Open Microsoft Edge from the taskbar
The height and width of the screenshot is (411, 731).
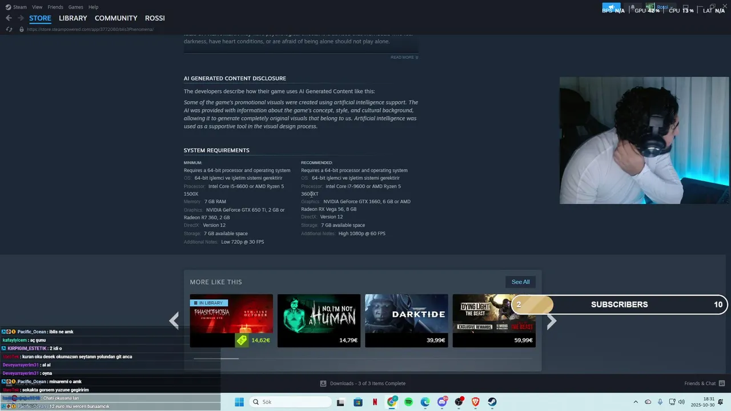coord(425,402)
